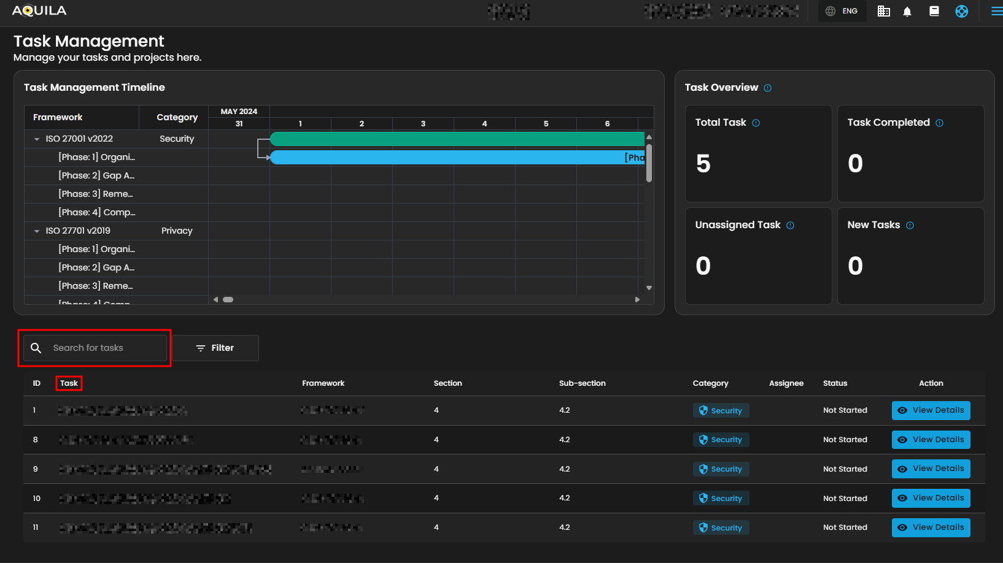Open the hamburger menu icon
This screenshot has width=1003, height=563.
pos(996,11)
